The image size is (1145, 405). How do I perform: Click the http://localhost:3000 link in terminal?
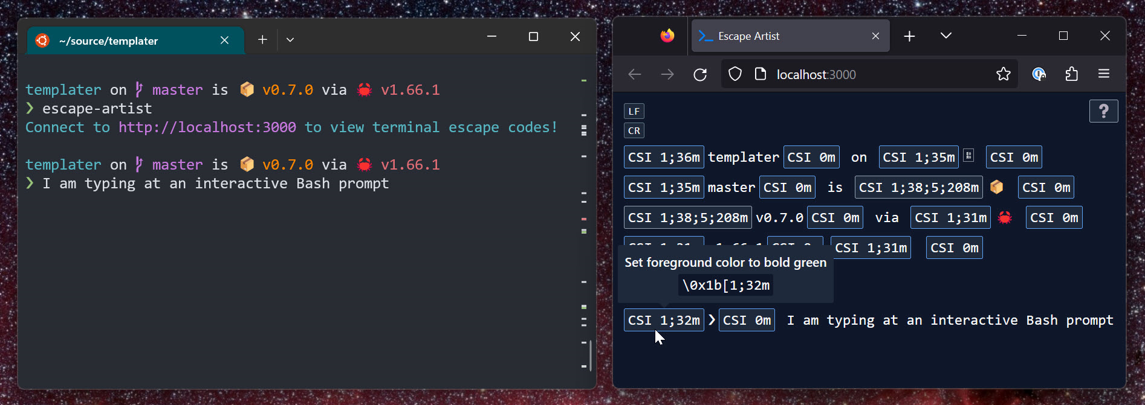pyautogui.click(x=207, y=127)
